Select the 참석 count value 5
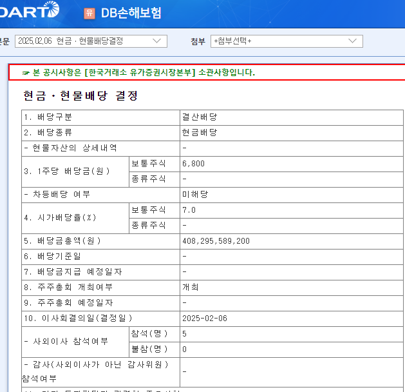 pos(184,334)
